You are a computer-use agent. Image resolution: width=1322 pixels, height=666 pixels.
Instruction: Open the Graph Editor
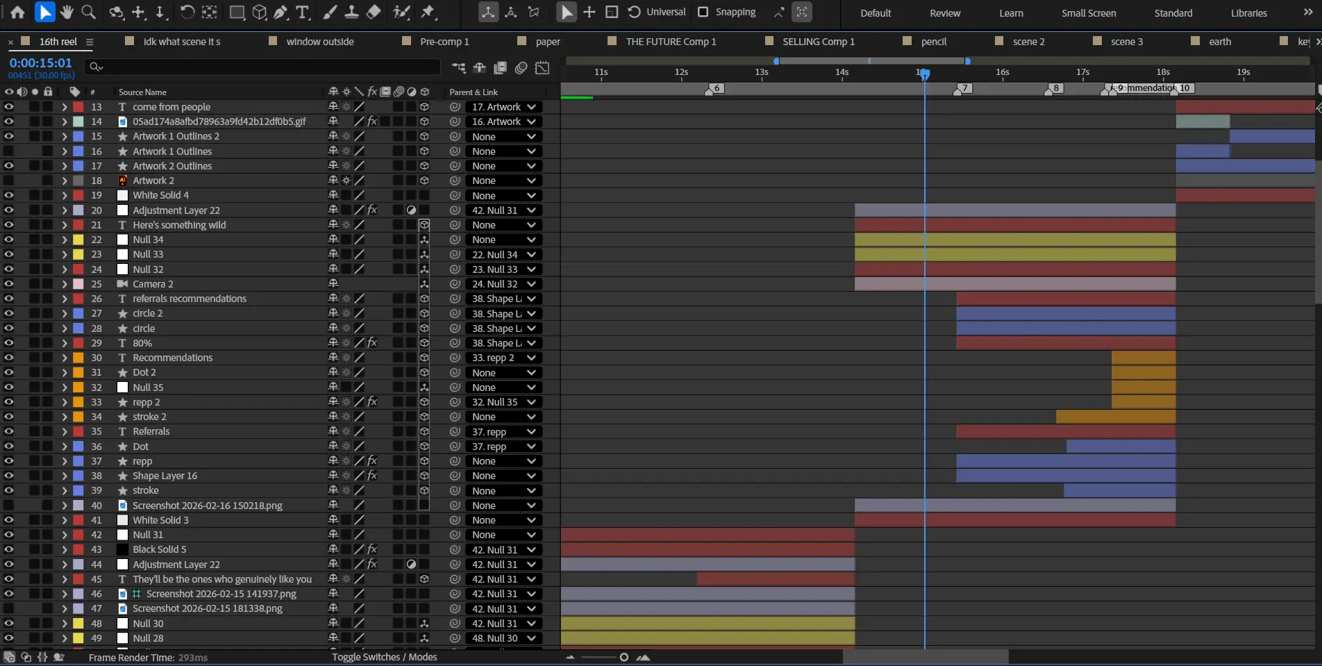(x=542, y=67)
